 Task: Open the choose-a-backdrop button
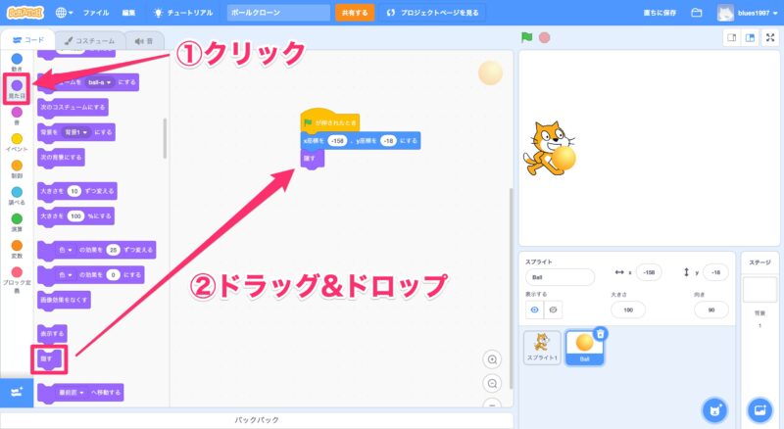click(x=759, y=408)
